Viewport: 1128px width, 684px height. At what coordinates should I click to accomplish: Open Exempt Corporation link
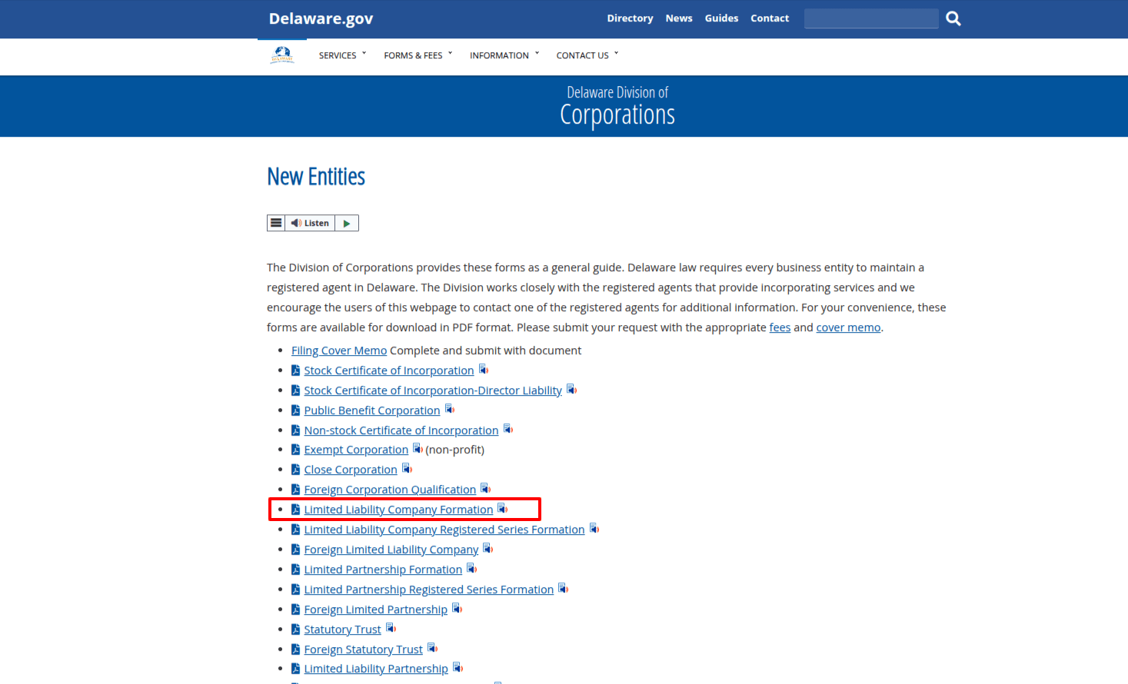[356, 450]
